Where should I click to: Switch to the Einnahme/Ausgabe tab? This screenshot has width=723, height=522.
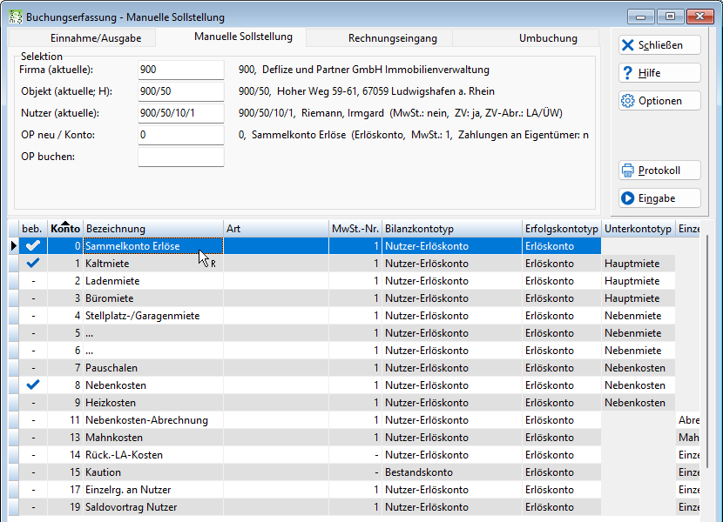(x=96, y=38)
